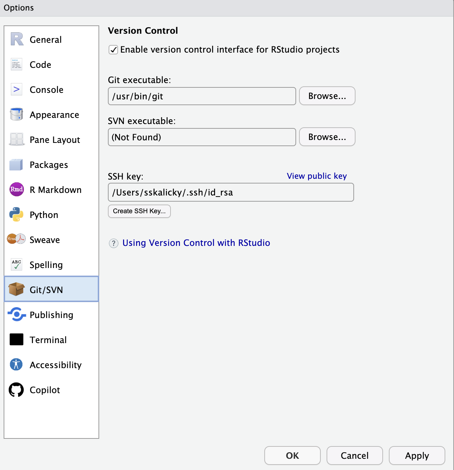Select the Console settings label
The height and width of the screenshot is (470, 454).
coord(47,90)
